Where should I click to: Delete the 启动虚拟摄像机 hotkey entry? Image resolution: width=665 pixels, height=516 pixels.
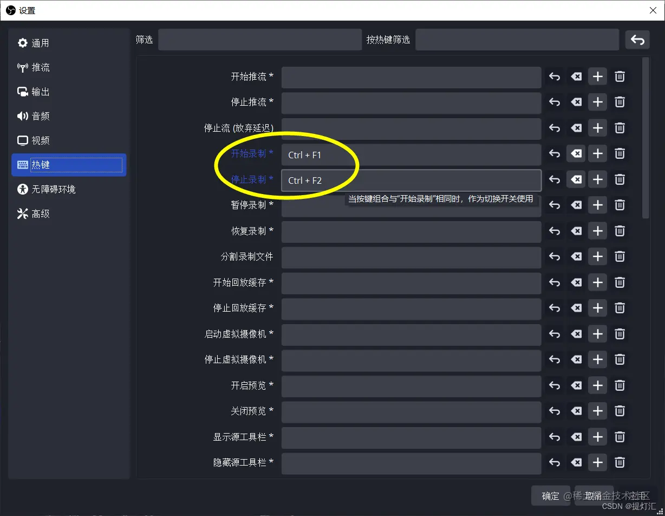click(620, 334)
